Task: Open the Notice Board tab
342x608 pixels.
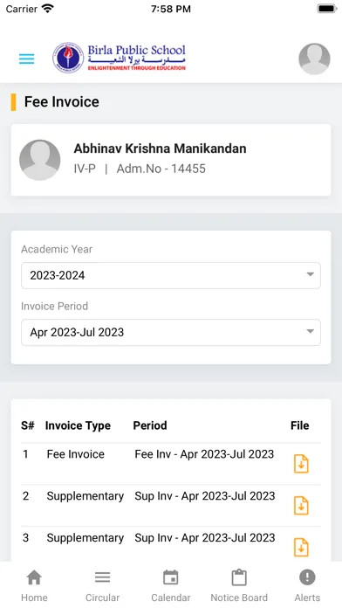Action: pos(239,585)
